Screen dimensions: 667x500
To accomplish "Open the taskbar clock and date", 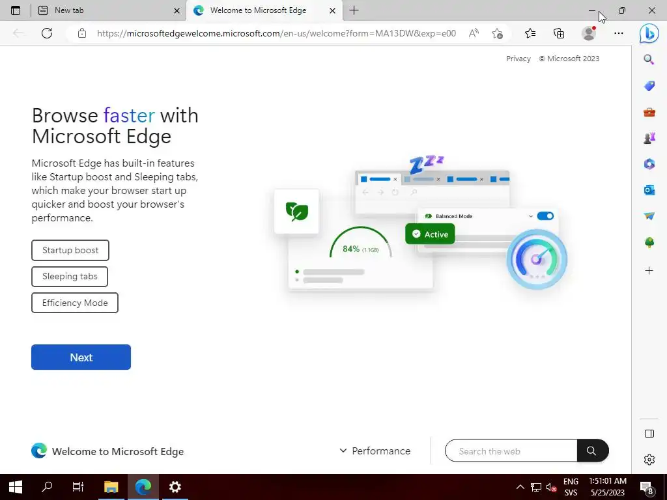I will [x=608, y=487].
